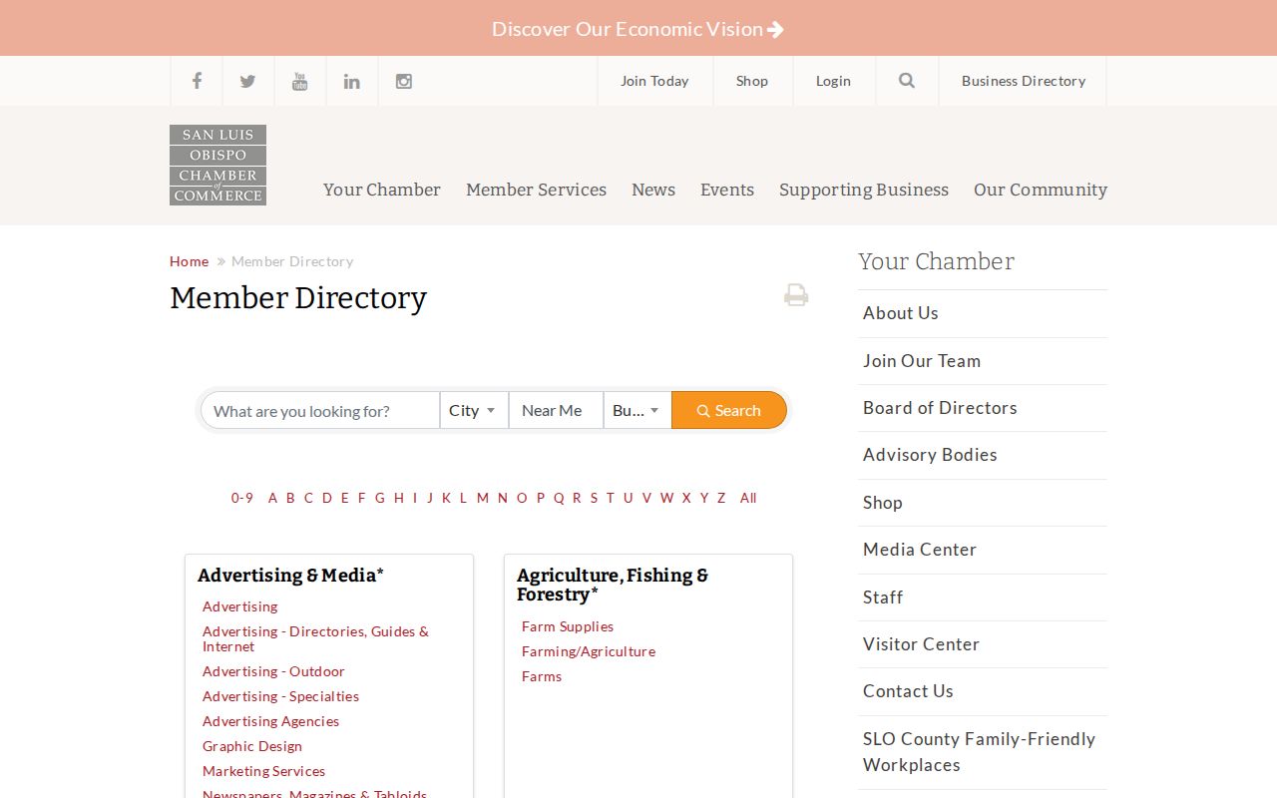The width and height of the screenshot is (1277, 798).
Task: Open Supporting Business menu
Action: click(864, 190)
